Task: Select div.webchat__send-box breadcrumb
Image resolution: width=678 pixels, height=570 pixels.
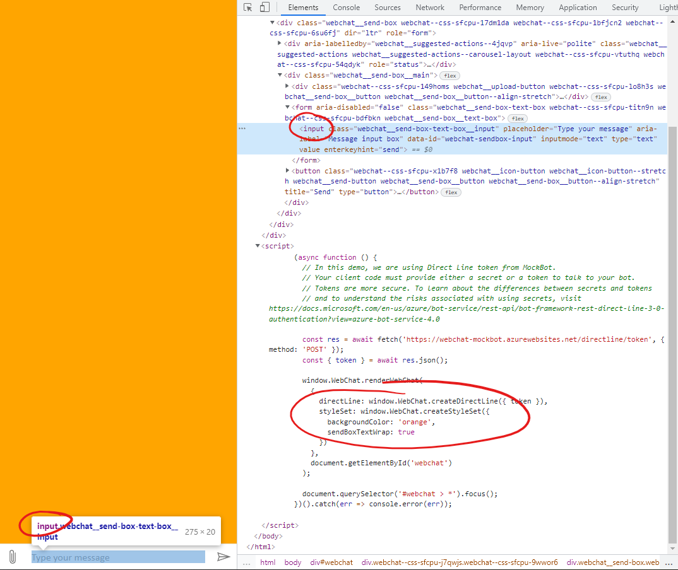Action: [613, 562]
